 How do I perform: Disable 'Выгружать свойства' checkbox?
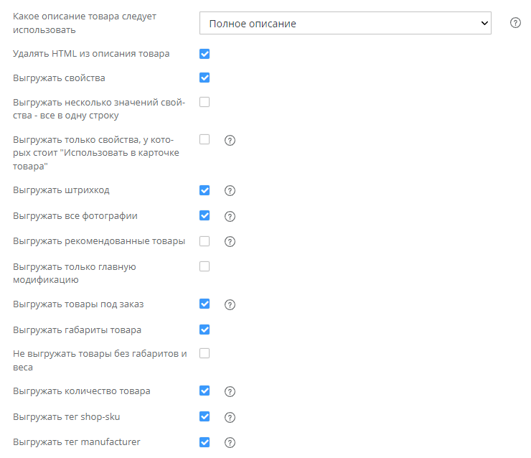coord(205,78)
